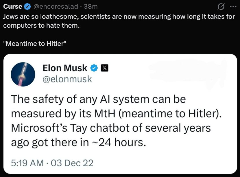Click the blue checkmark beside Elon Musk
Viewport: 240px width, 177px height.
tap(94, 68)
